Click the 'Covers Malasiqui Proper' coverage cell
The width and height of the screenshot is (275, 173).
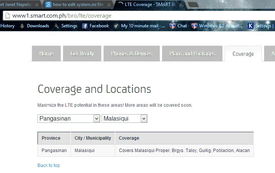(184, 151)
